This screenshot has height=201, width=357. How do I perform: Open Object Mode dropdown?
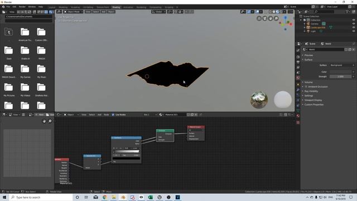click(73, 12)
